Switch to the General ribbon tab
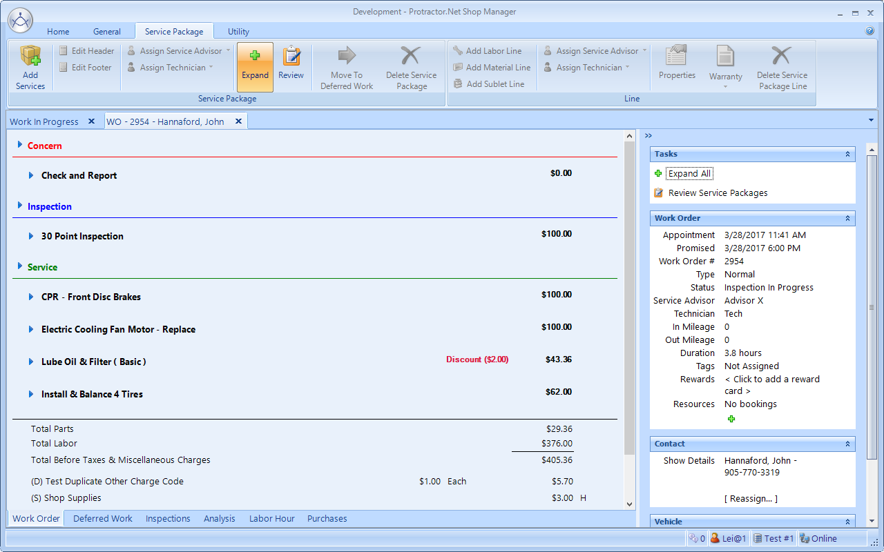The height and width of the screenshot is (552, 884). pyautogui.click(x=107, y=32)
